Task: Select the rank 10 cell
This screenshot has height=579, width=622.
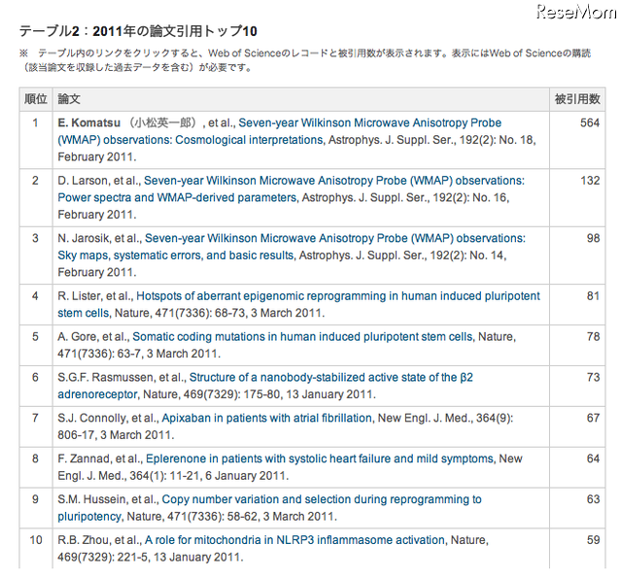Action: pos(35,540)
